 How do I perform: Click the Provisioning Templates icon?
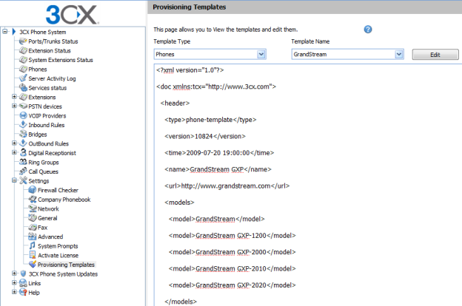(x=33, y=265)
